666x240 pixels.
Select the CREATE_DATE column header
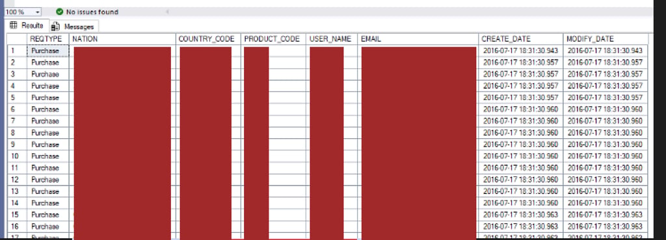521,39
